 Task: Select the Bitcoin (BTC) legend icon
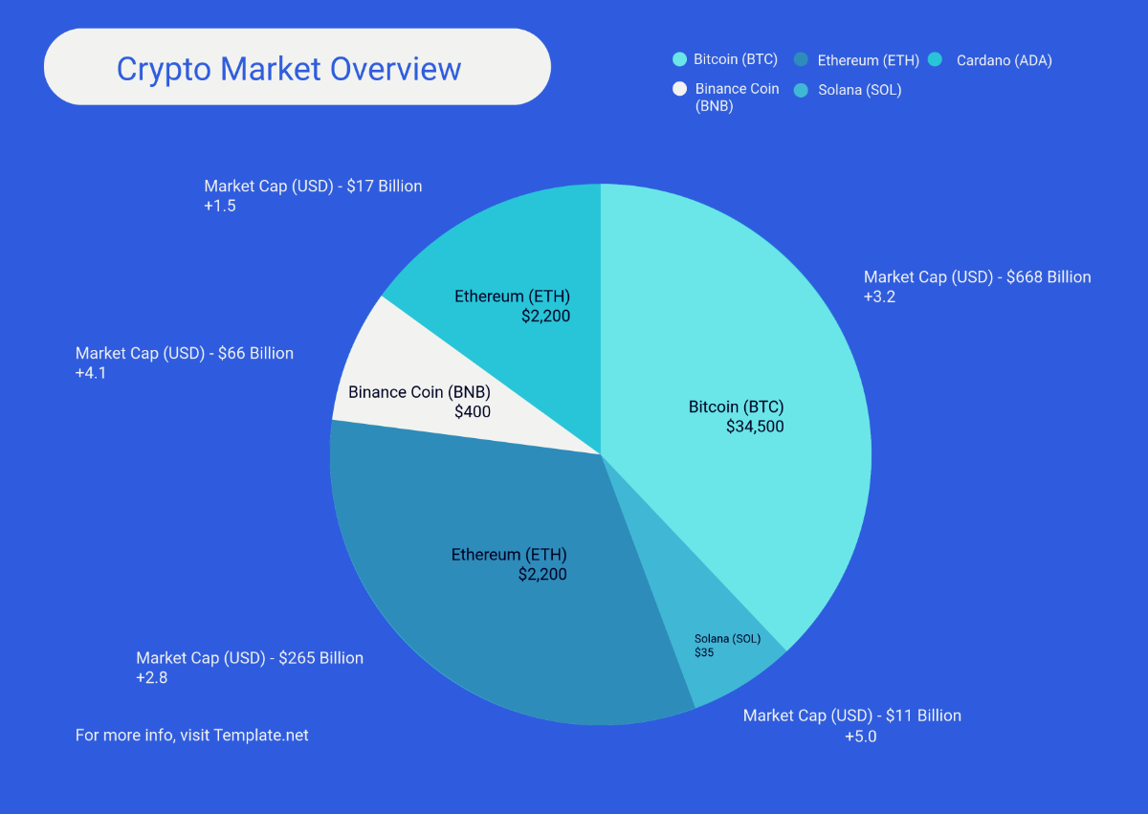[x=679, y=58]
